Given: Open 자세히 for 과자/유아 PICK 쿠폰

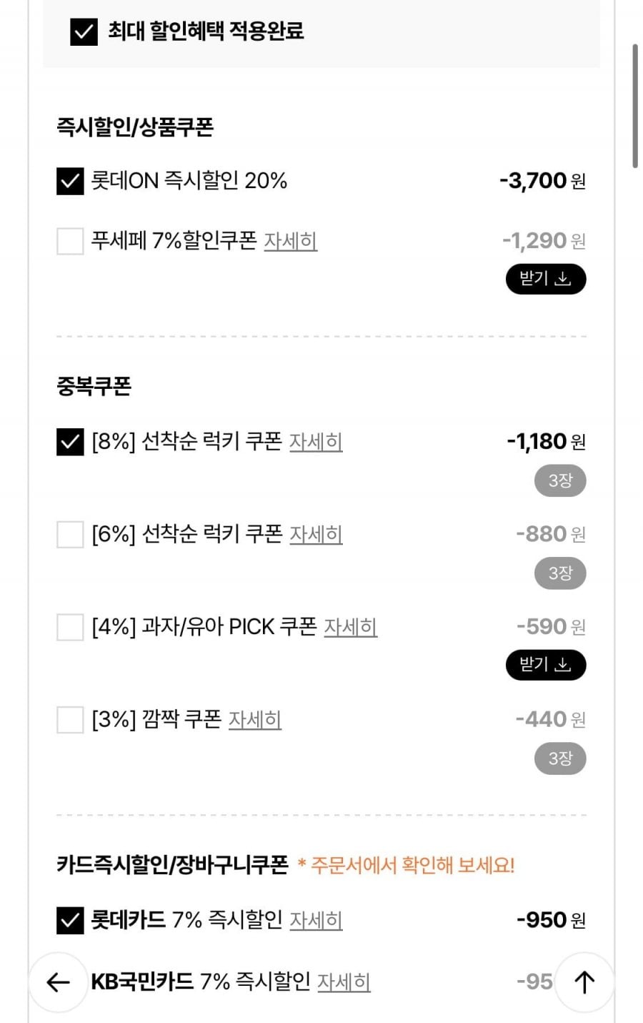Looking at the screenshot, I should 350,627.
